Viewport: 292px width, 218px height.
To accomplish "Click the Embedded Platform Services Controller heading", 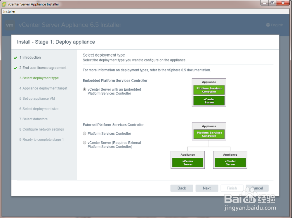I will pyautogui.click(x=115, y=80).
